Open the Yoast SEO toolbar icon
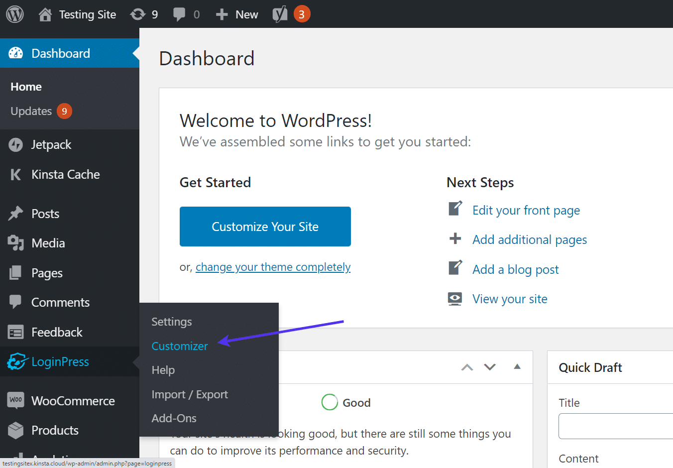This screenshot has width=673, height=468. (280, 14)
